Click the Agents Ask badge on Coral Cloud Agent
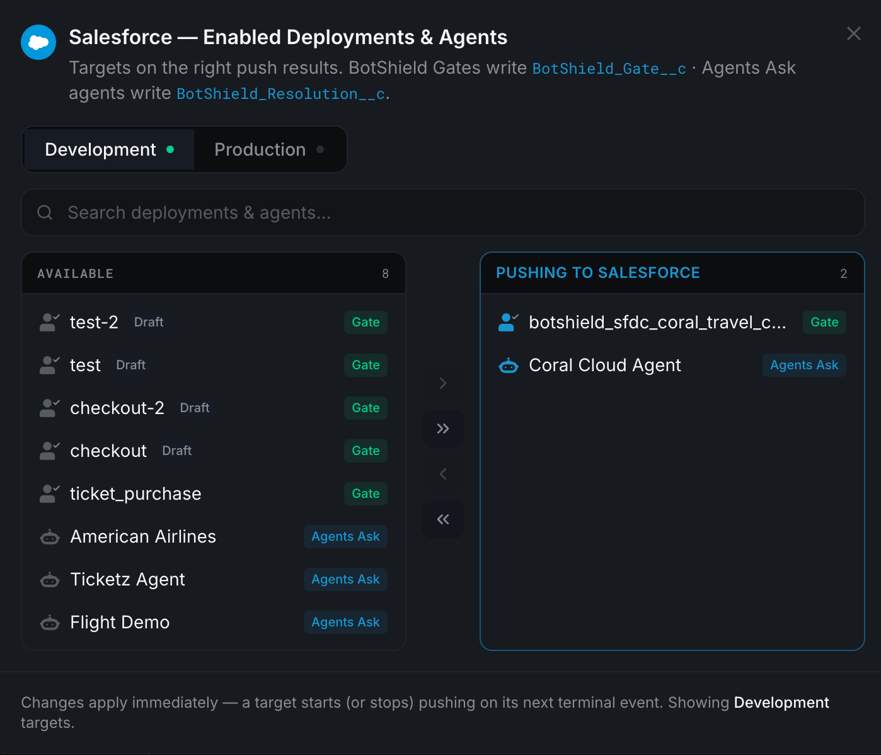 (x=804, y=365)
